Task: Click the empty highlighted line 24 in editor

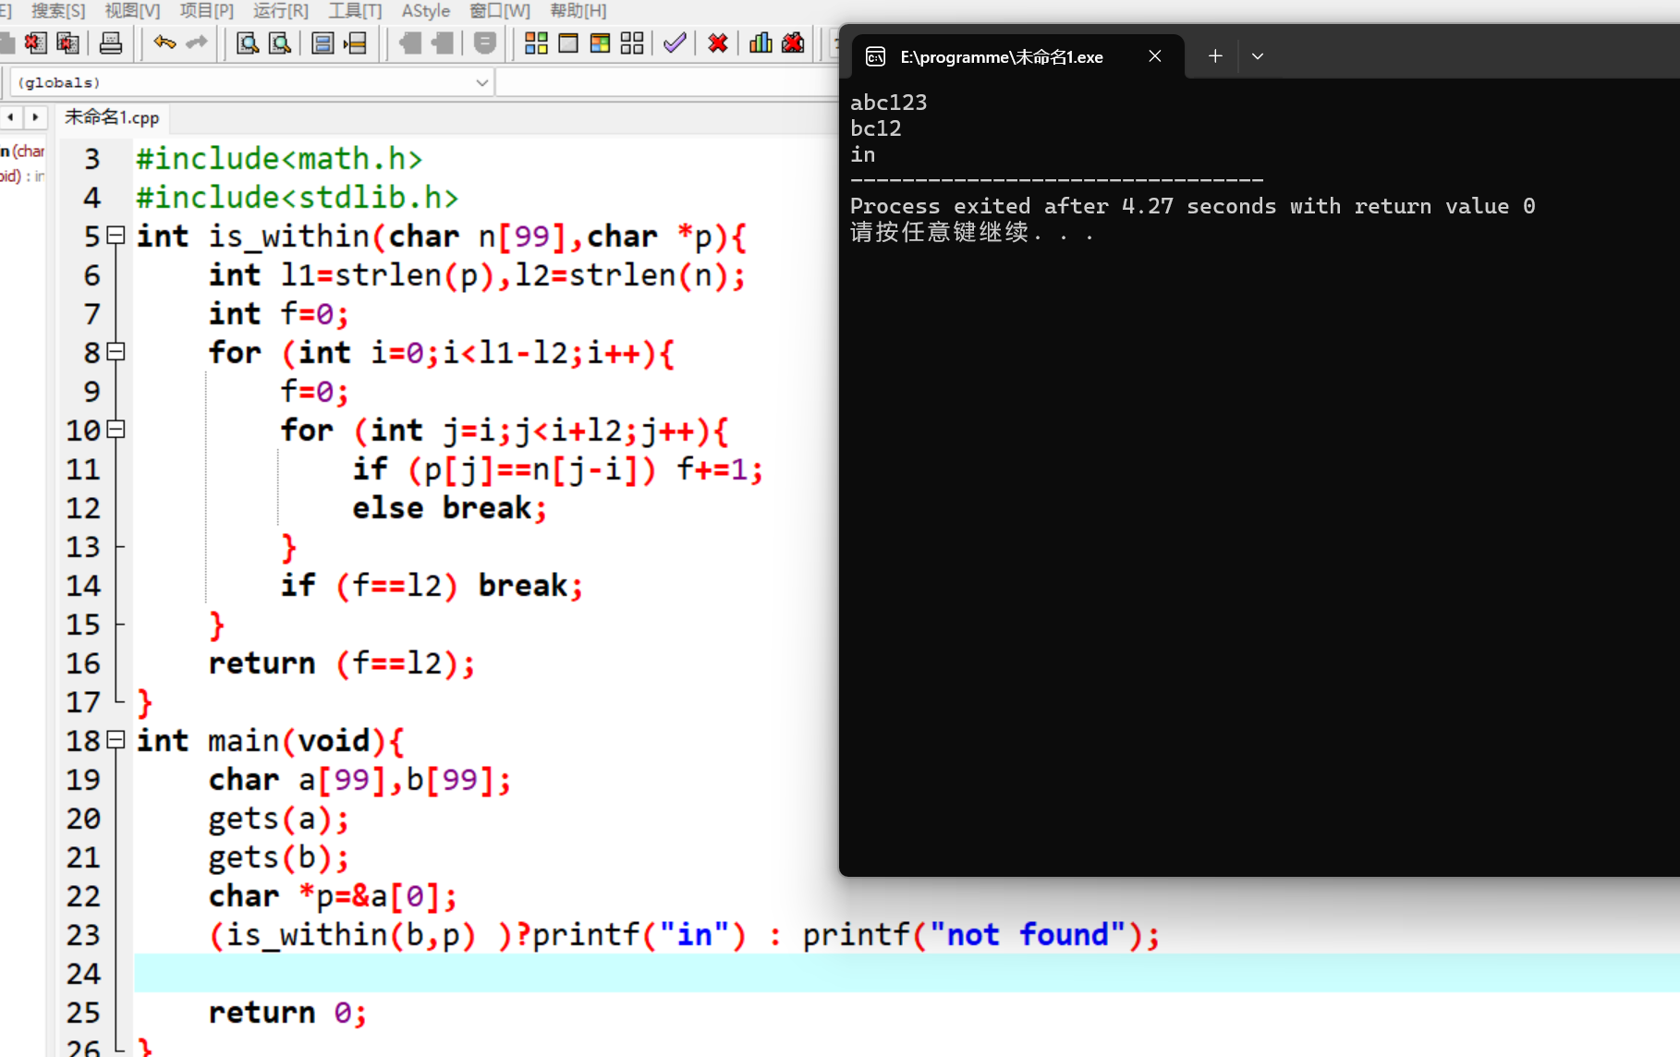Action: coord(907,973)
